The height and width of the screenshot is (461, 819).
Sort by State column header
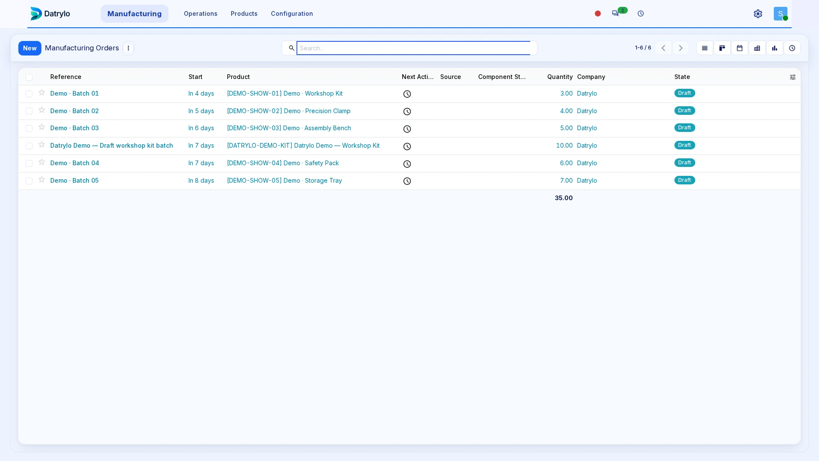682,77
